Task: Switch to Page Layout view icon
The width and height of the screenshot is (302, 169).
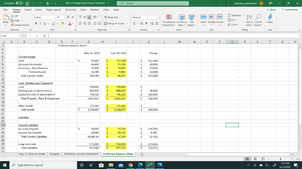Action: point(255,159)
